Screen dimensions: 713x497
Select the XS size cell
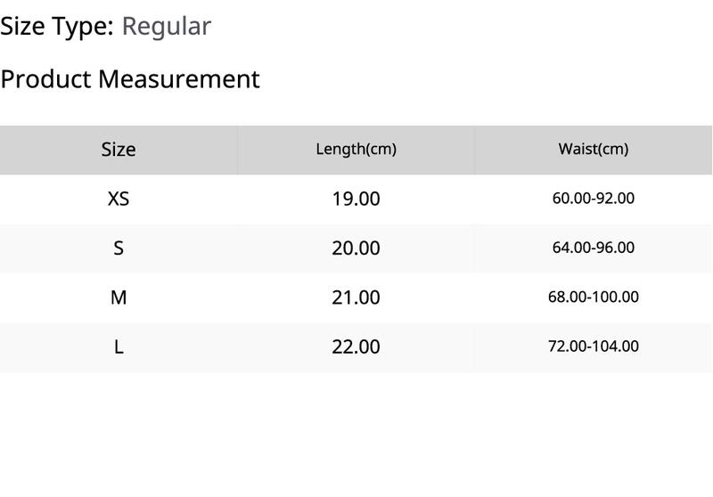[x=119, y=199]
